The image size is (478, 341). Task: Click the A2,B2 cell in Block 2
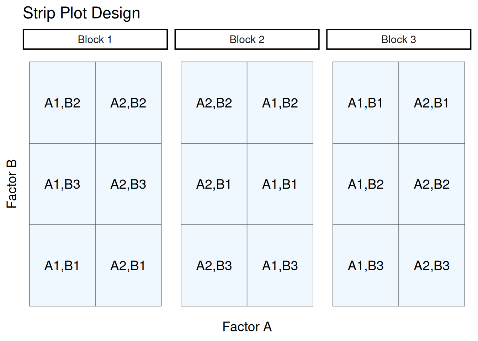pos(214,103)
